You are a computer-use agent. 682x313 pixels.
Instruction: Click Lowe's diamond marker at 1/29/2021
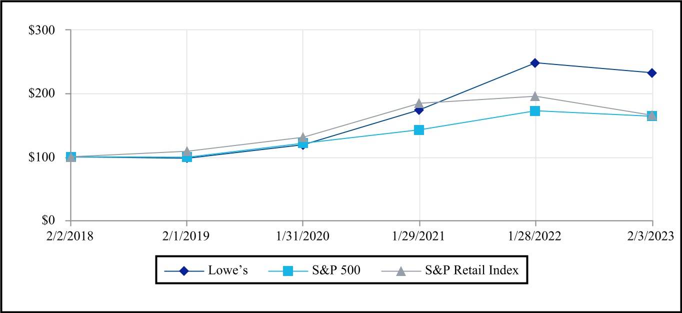click(419, 110)
